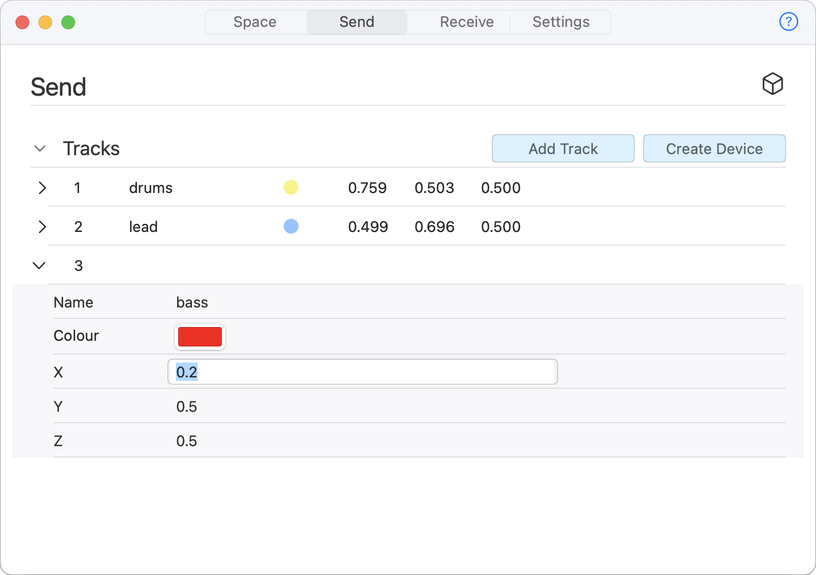Viewport: 816px width, 575px height.
Task: Click the X value input field
Action: tap(362, 372)
